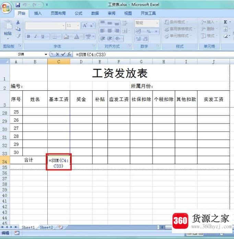The image size is (234, 239).
Task: Redo via the Quick Access toolbar
Action: [35, 5]
